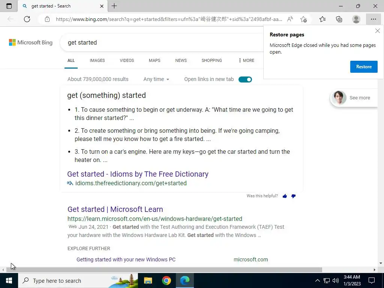This screenshot has width=384, height=288.
Task: Open the notification center icon
Action: pos(372,280)
